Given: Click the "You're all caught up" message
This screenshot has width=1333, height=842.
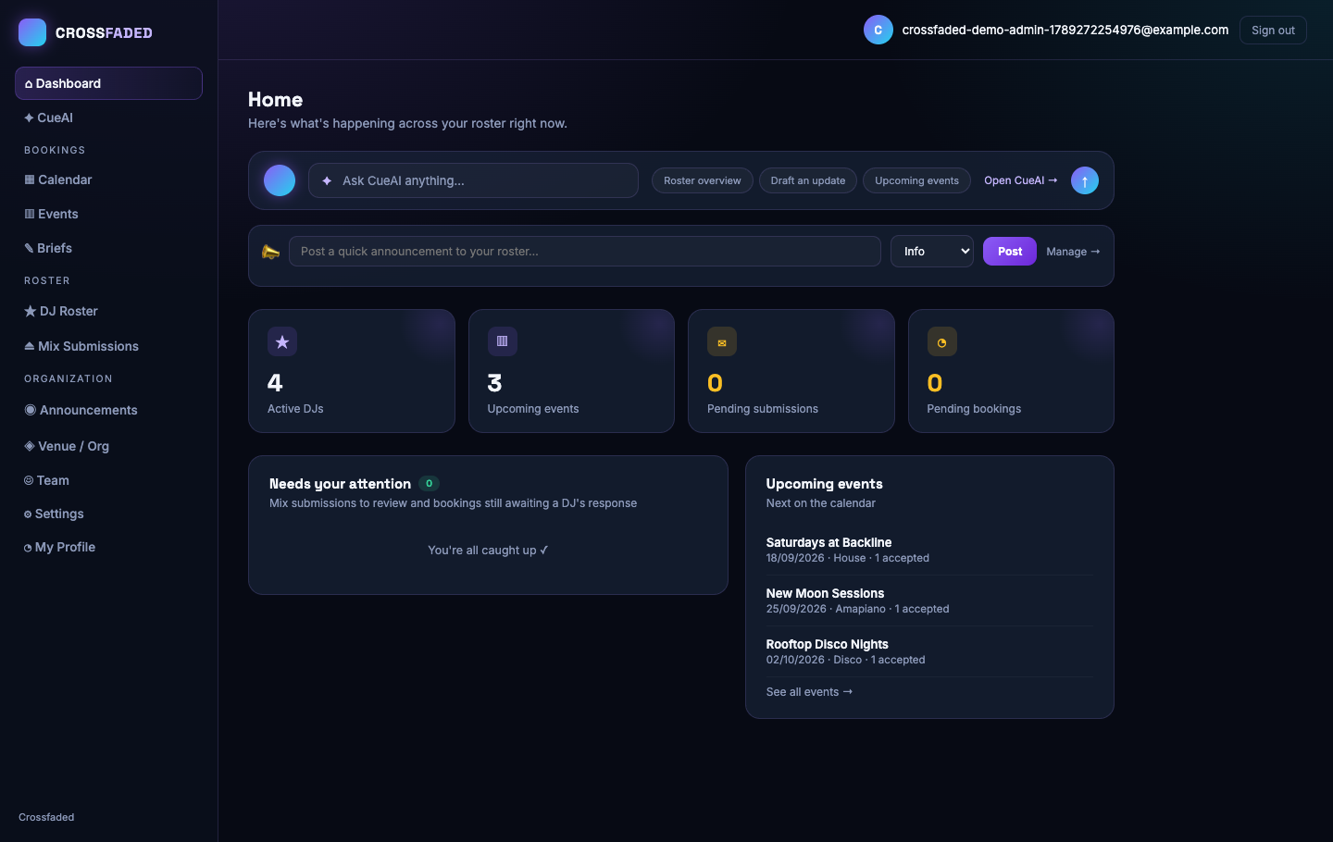Looking at the screenshot, I should pos(488,550).
